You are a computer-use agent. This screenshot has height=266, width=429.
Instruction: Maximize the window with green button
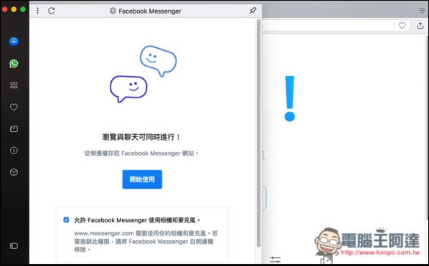click(x=23, y=9)
